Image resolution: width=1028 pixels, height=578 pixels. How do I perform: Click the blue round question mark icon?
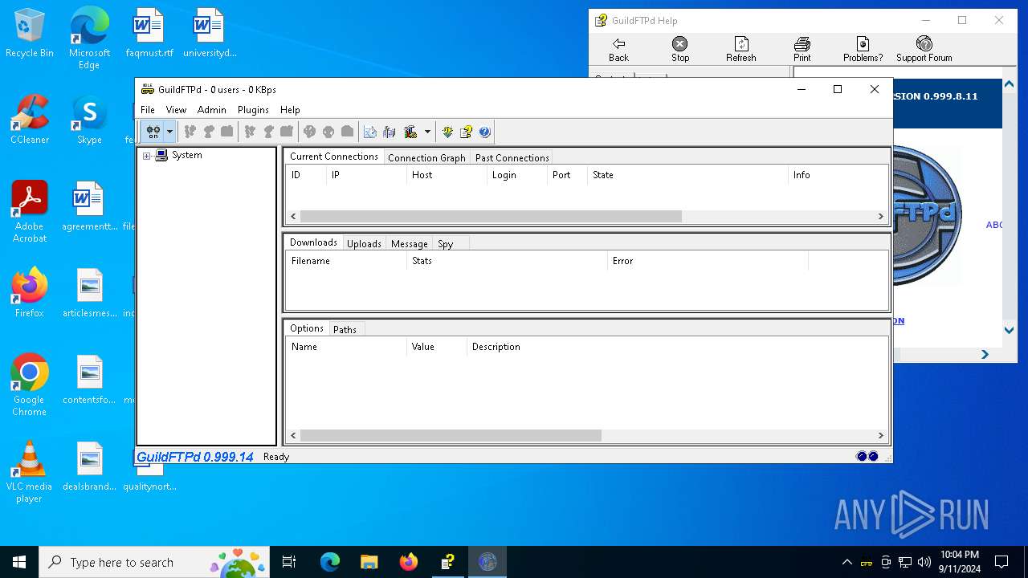[x=484, y=132]
